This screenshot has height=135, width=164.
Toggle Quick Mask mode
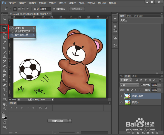[x=4, y=122]
